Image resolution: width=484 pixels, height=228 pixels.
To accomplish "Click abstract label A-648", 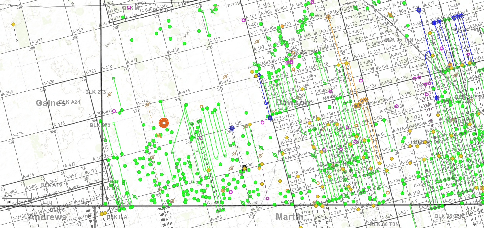I will (x=396, y=55).
